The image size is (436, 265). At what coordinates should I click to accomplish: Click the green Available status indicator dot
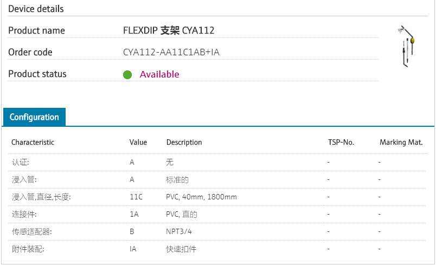(127, 75)
